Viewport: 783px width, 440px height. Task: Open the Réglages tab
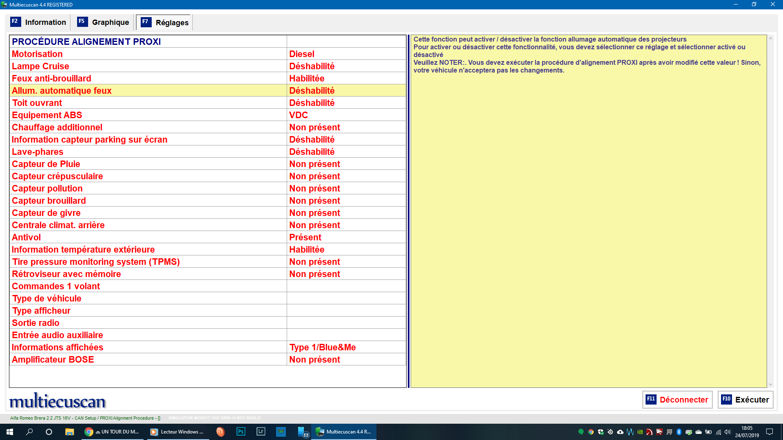coord(165,23)
